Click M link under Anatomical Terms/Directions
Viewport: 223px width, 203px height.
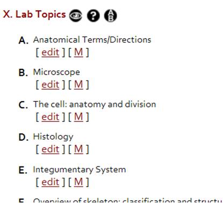[x=78, y=52]
